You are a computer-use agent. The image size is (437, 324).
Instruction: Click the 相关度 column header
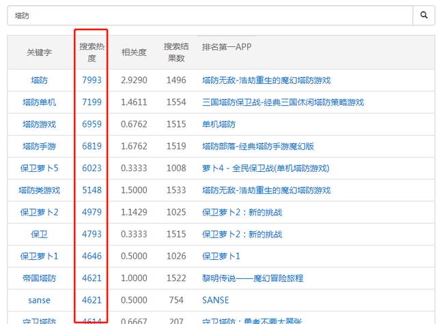(x=134, y=53)
